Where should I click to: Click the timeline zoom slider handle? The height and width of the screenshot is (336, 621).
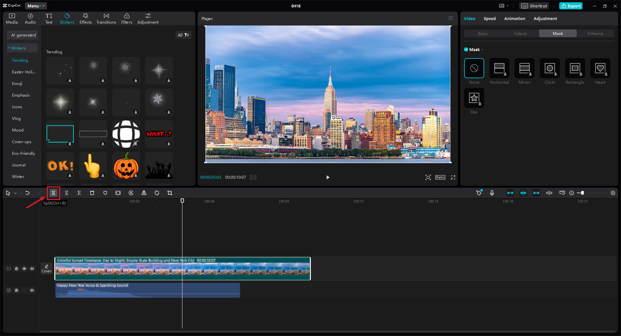pos(582,193)
